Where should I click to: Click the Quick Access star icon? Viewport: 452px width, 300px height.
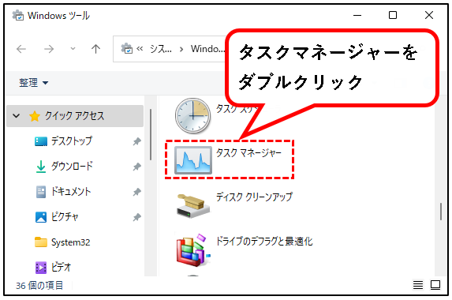pos(35,116)
